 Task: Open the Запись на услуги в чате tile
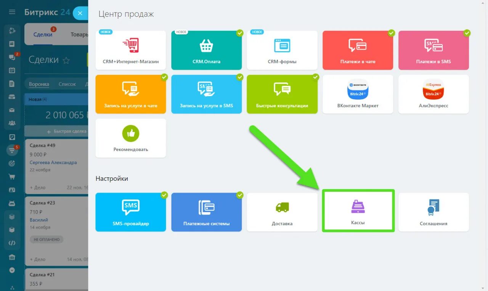pyautogui.click(x=131, y=94)
